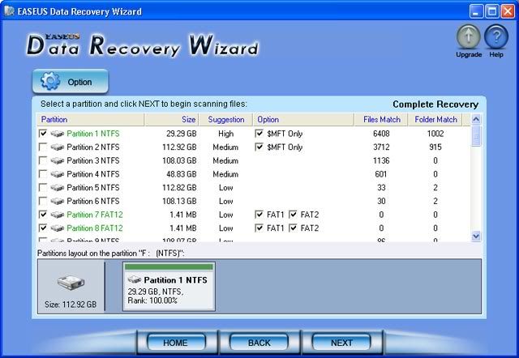Toggle FAT1 option for Partition 7
519x358 pixels.
[259, 214]
